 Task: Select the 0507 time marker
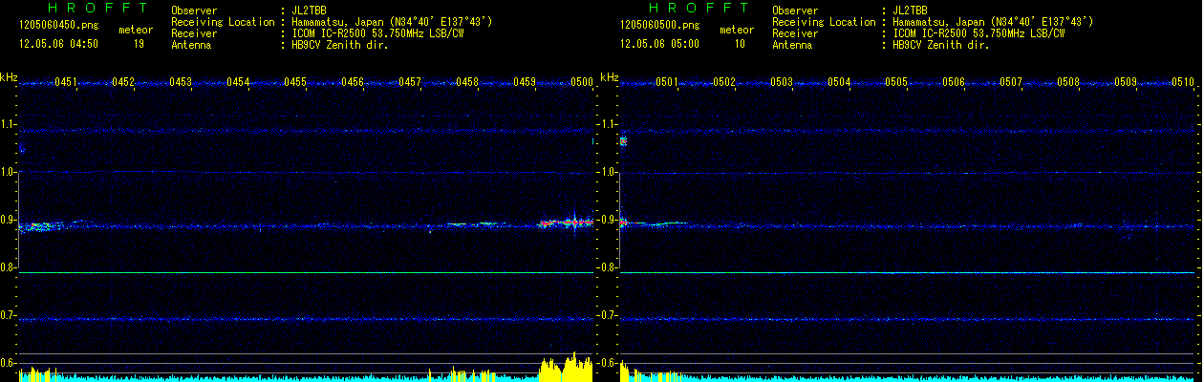coord(1011,83)
